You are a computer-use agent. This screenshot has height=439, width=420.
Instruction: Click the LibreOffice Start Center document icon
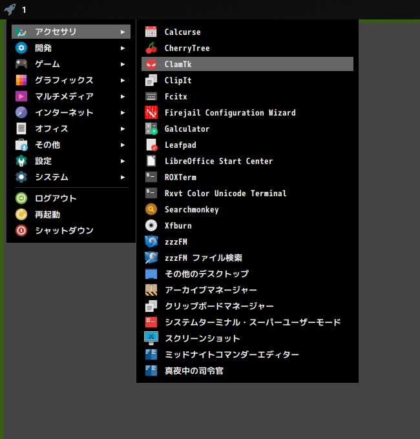click(151, 161)
